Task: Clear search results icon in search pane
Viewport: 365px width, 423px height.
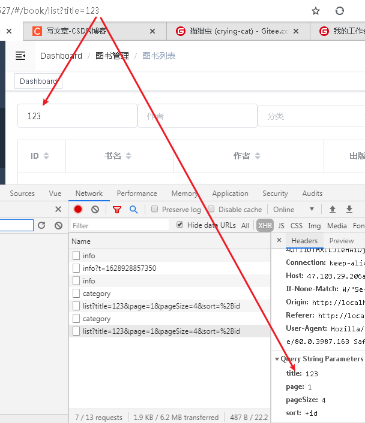Action: coord(58,225)
